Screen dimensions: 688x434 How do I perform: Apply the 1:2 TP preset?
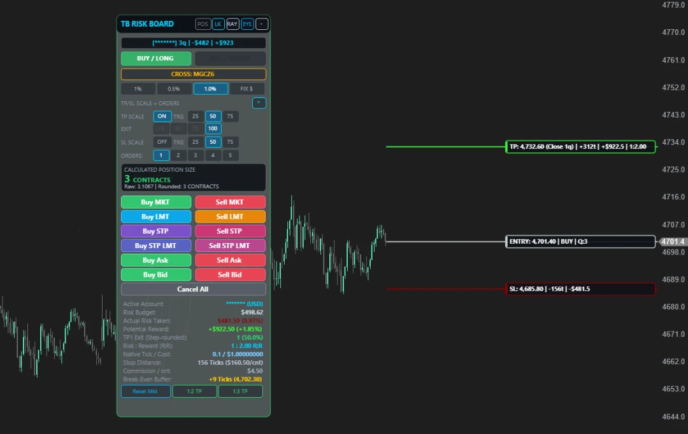[x=194, y=391]
